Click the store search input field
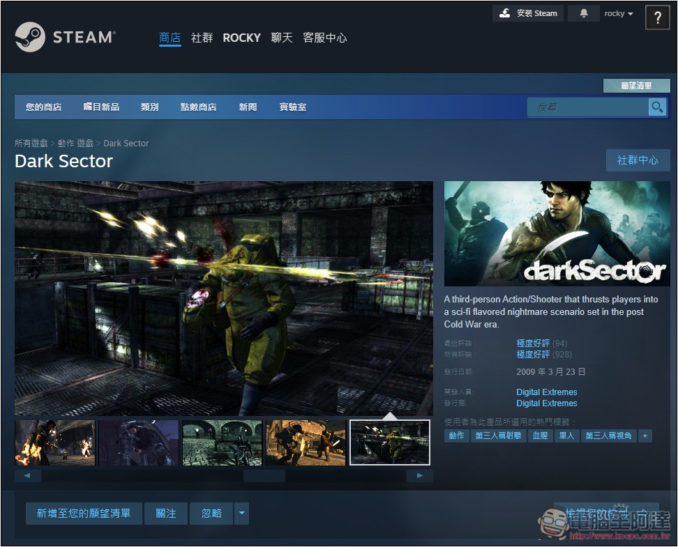The height and width of the screenshot is (547, 678). click(587, 107)
